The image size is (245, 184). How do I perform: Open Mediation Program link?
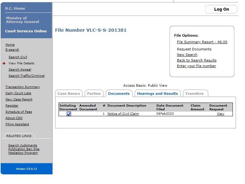(x=23, y=153)
